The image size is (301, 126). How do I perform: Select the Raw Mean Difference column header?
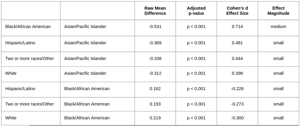click(x=155, y=11)
